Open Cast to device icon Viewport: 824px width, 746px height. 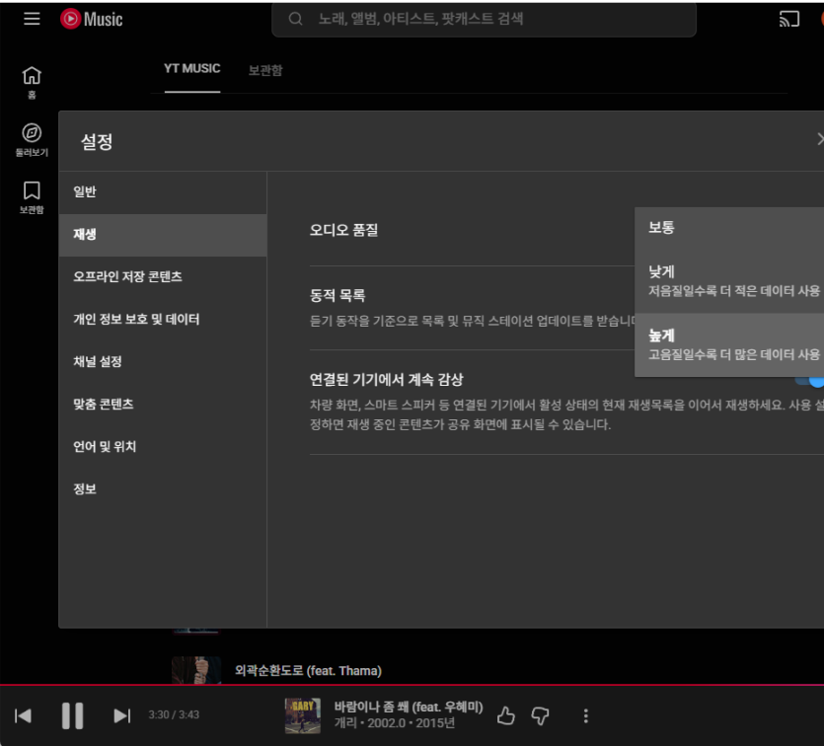788,19
